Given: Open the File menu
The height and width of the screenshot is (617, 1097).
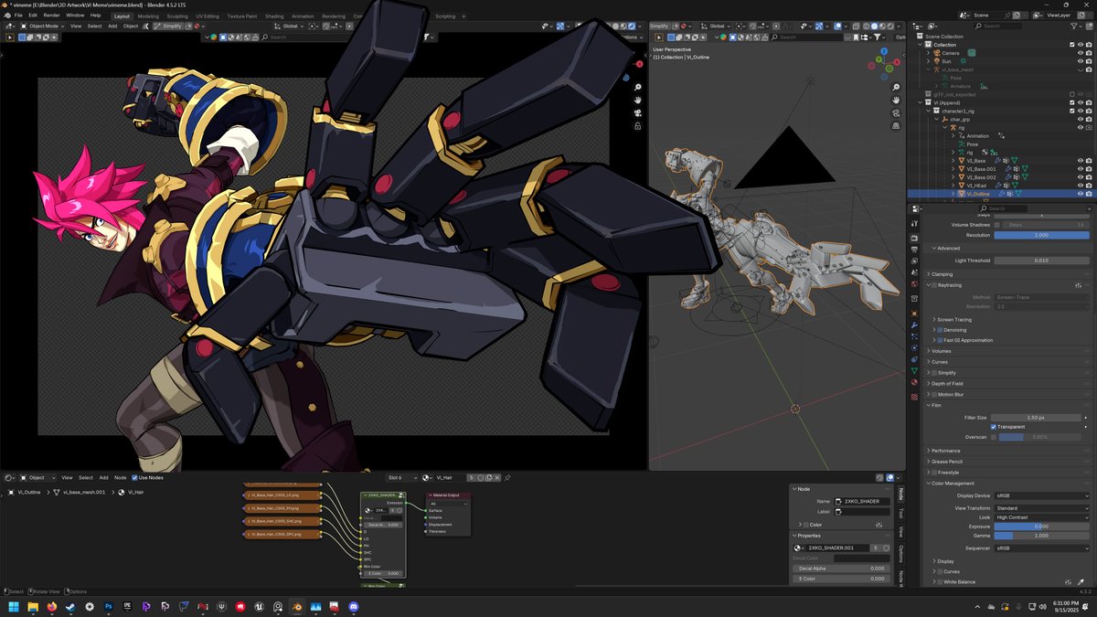Looking at the screenshot, I should click(18, 16).
